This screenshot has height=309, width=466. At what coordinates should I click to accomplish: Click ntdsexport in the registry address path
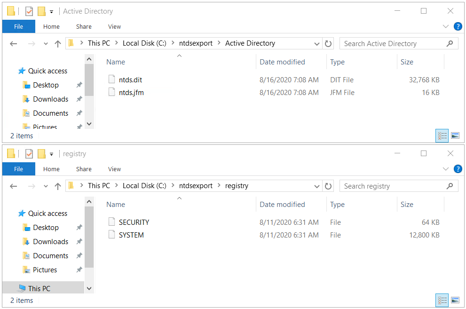pyautogui.click(x=196, y=186)
